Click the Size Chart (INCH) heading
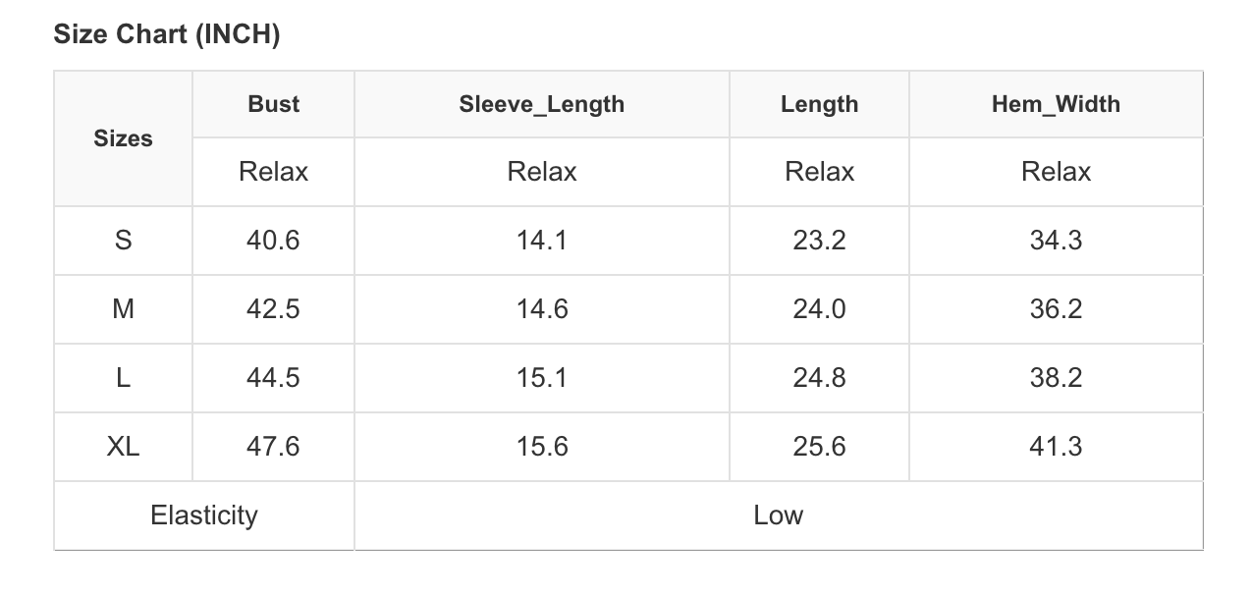Image resolution: width=1251 pixels, height=597 pixels. (167, 34)
